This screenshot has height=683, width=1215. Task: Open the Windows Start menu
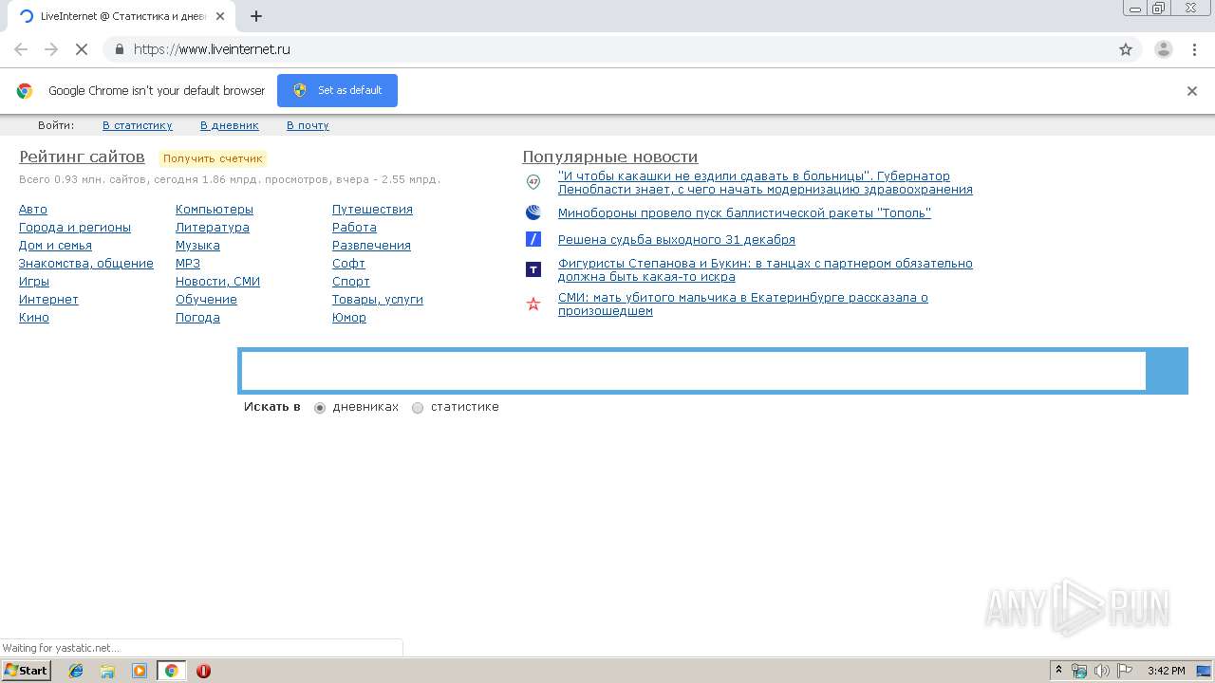tap(26, 671)
